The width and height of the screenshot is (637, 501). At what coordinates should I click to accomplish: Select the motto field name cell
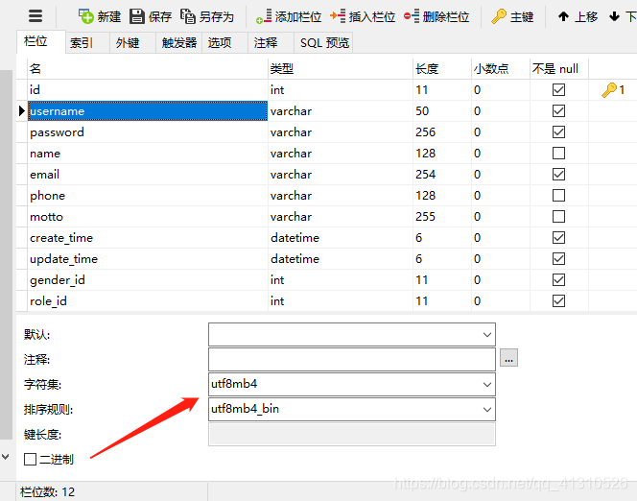pyautogui.click(x=148, y=217)
